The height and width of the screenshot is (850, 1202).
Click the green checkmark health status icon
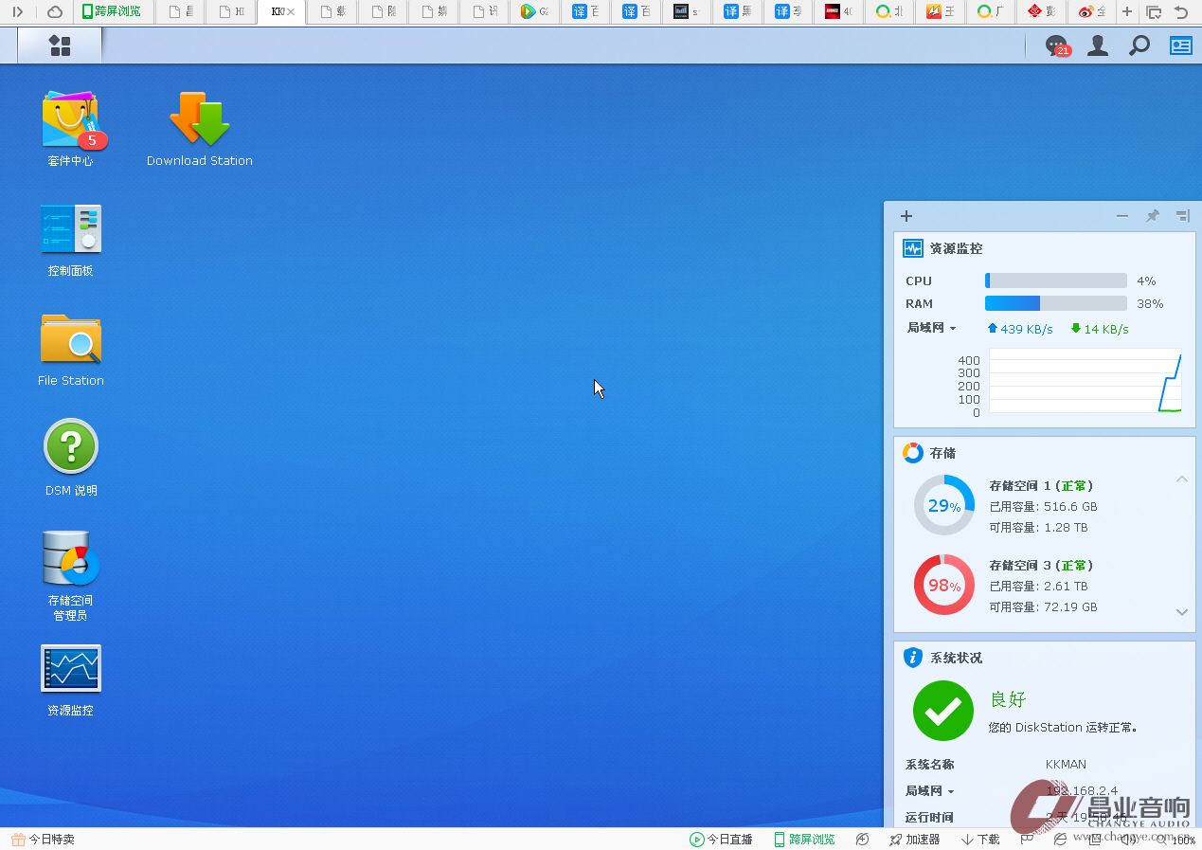point(943,711)
